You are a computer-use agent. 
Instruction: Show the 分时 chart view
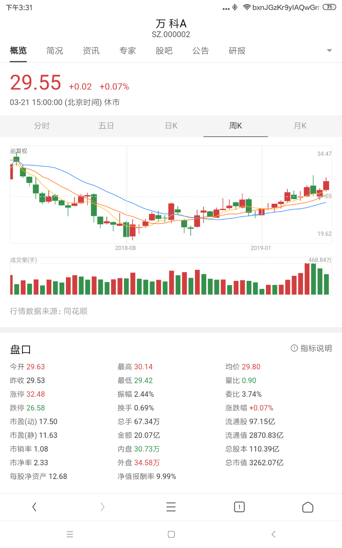tap(42, 126)
